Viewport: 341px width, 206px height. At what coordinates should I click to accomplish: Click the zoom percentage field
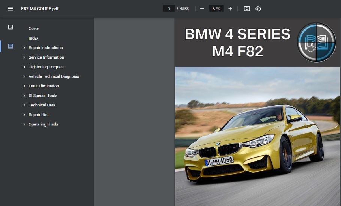(x=216, y=9)
